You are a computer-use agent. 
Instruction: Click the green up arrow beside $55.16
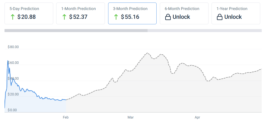(116, 17)
